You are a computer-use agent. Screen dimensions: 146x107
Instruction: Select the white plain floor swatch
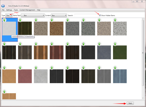9,29
